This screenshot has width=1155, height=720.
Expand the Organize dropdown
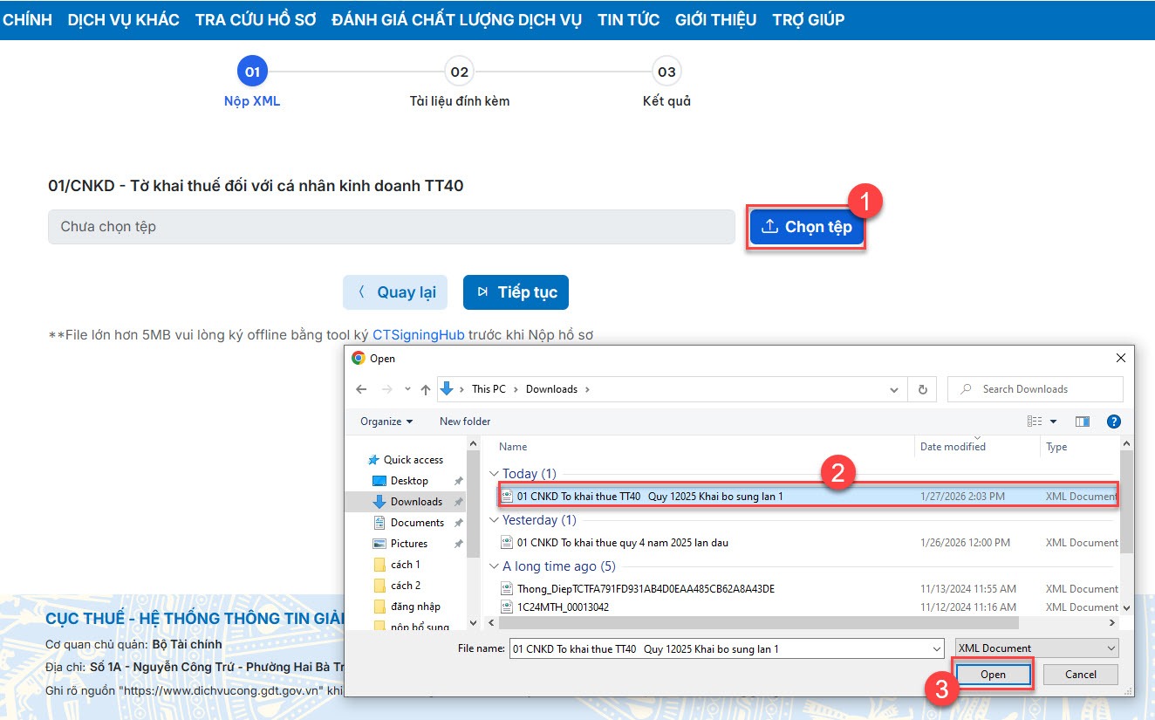click(386, 422)
